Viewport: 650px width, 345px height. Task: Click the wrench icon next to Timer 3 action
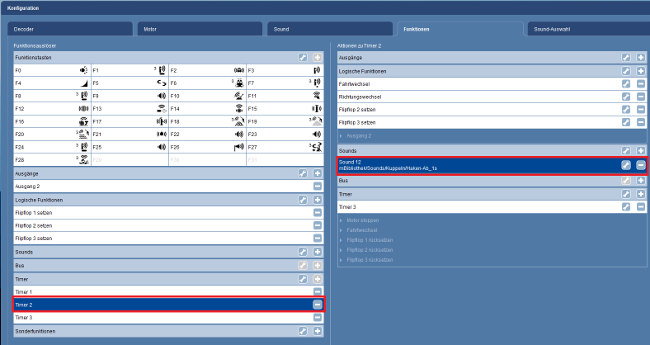(626, 206)
